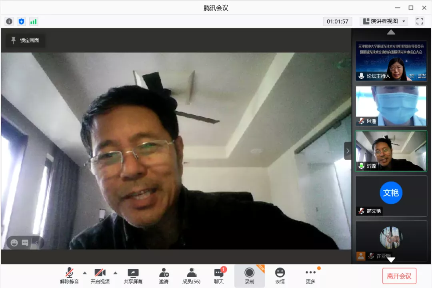Collapse participant sidebar with side arrow

348,151
